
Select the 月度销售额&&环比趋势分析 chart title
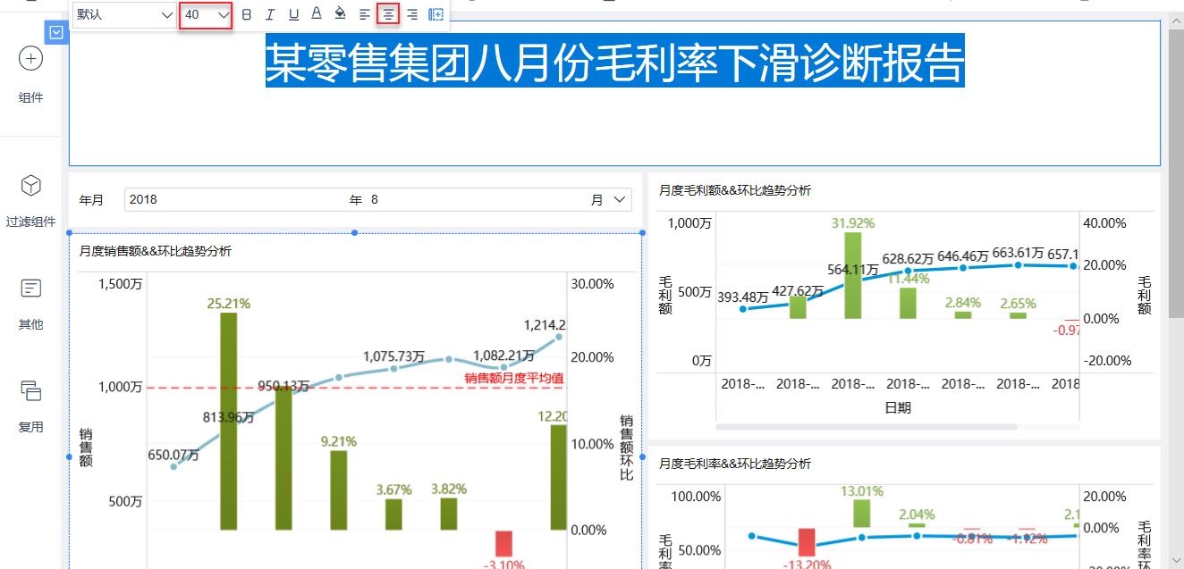(156, 252)
